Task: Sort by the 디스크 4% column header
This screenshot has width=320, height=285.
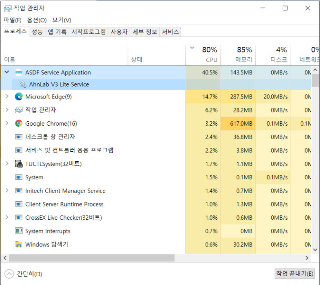Action: pyautogui.click(x=273, y=55)
